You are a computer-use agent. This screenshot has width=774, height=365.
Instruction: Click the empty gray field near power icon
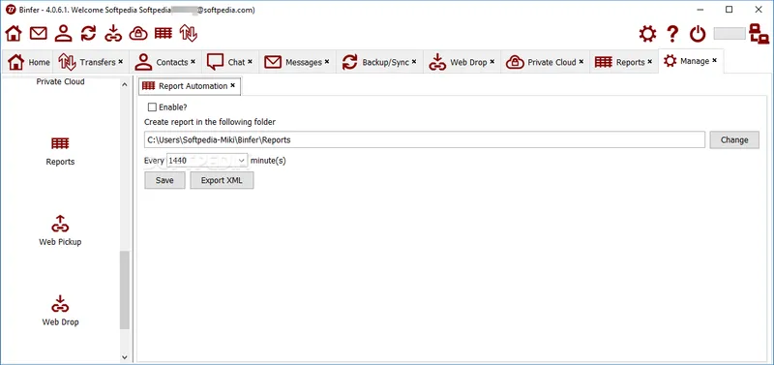[x=729, y=34]
